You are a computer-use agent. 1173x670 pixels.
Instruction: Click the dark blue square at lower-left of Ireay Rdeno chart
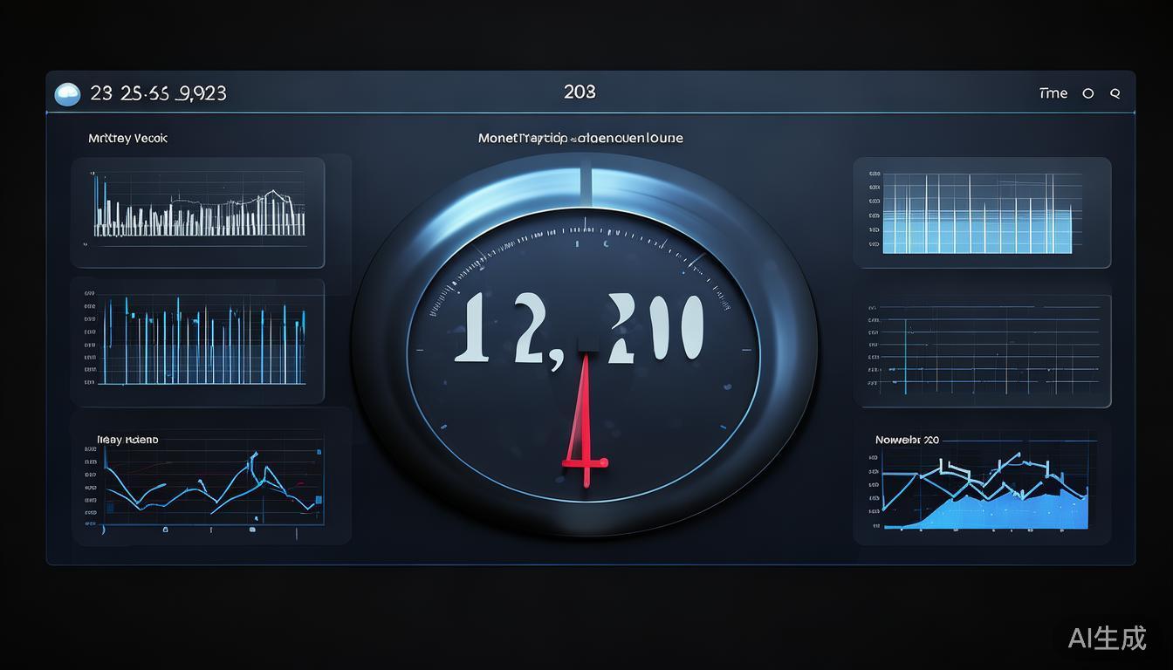tap(111, 506)
